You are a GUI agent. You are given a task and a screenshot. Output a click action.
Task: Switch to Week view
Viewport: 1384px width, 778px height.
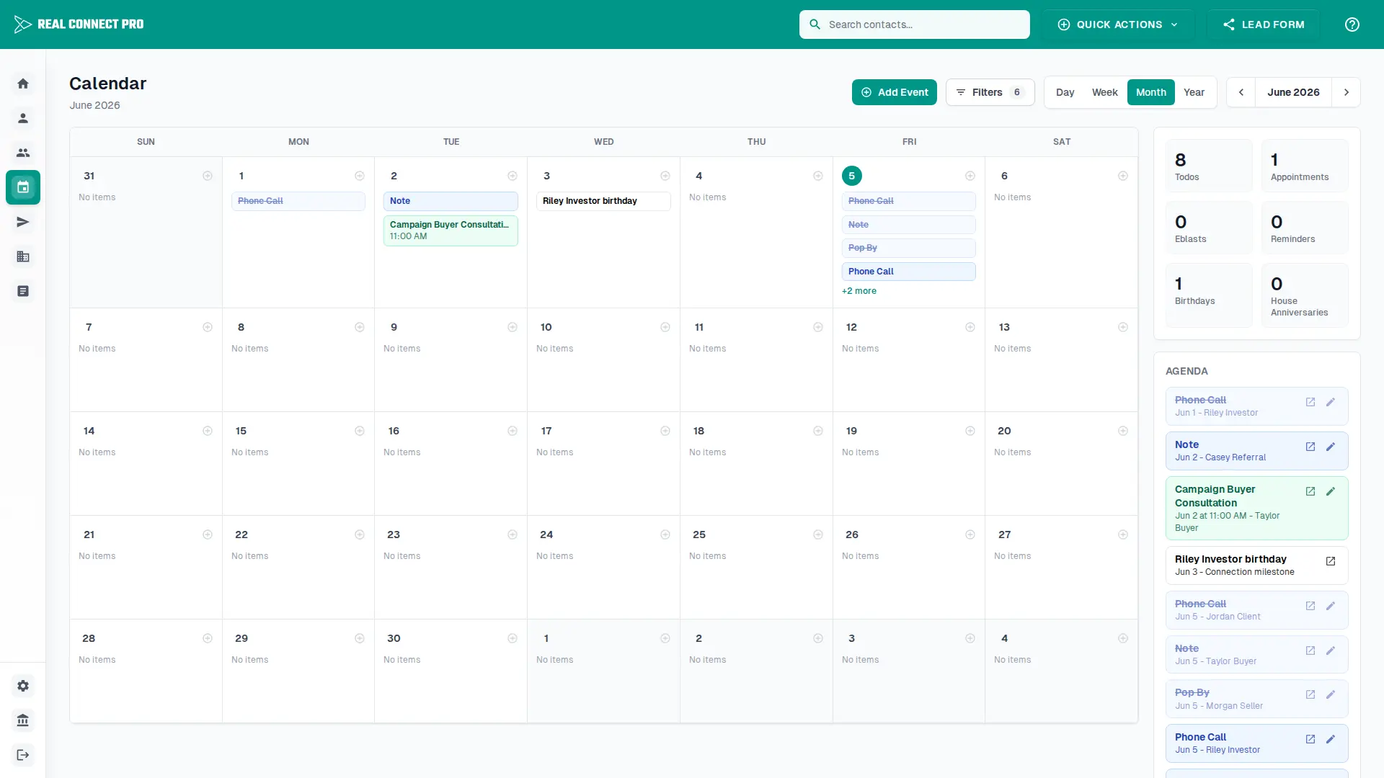coord(1105,92)
